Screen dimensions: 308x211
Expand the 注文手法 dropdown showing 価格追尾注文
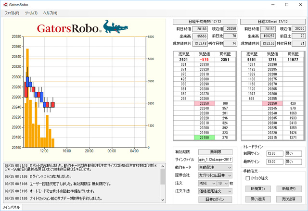[215, 191]
